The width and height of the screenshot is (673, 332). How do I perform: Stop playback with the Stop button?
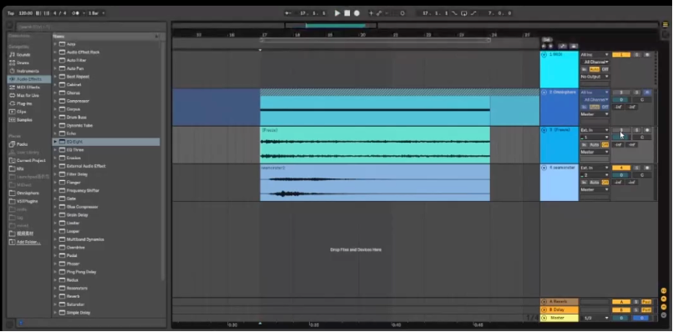[x=347, y=13]
